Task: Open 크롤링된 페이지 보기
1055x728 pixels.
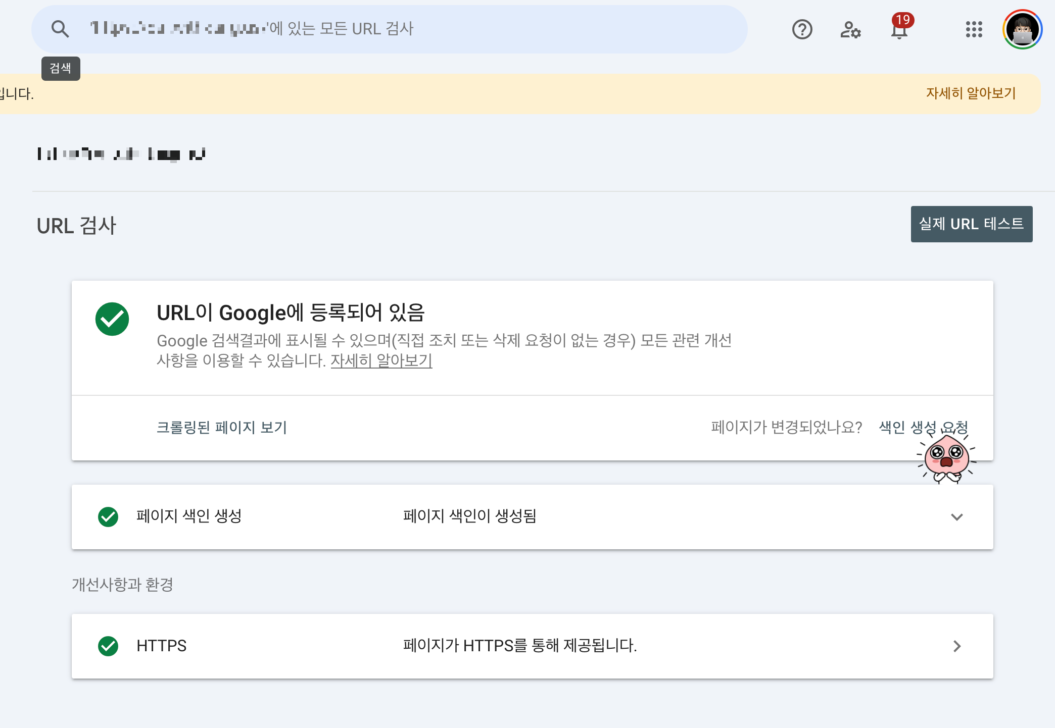Action: click(222, 428)
